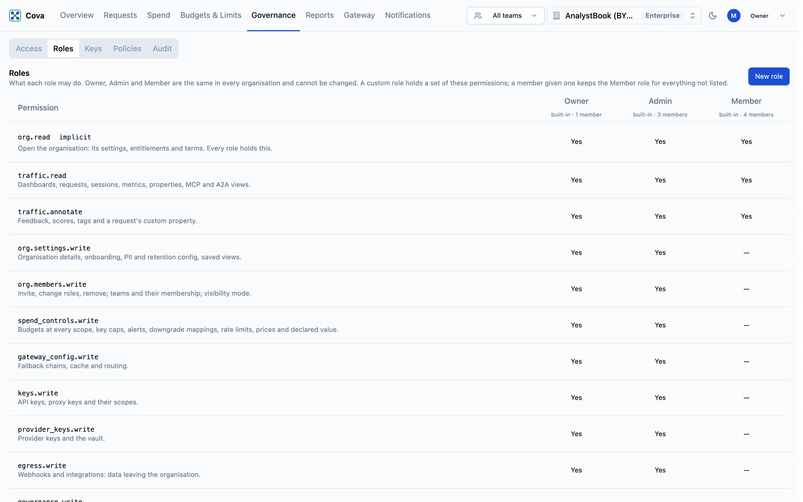Screen dimensions: 803x502
Task: Select the Roles tab
Action: 63,49
